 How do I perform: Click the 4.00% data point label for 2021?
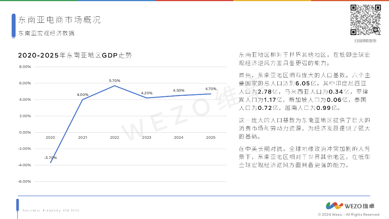click(x=82, y=95)
